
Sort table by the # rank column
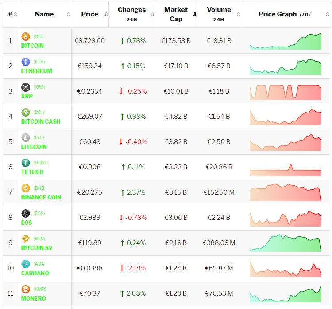(11, 14)
